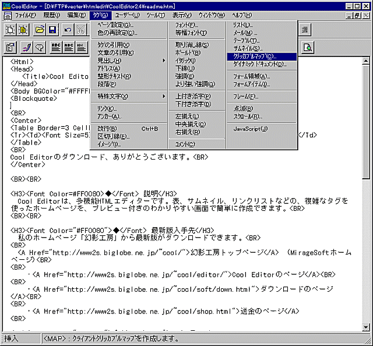Open the 履歴 menu
The width and height of the screenshot is (373, 346).
52,16
